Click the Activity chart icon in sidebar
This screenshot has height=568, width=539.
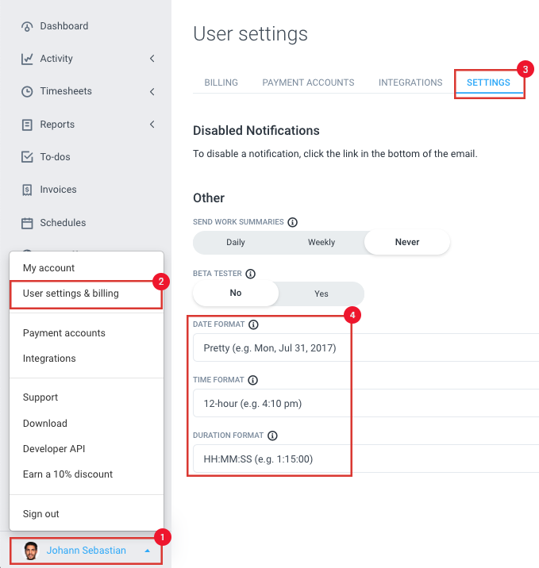pos(27,59)
